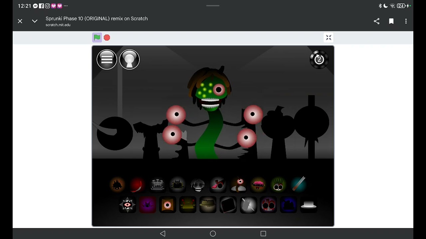
Task: Open the browser three-dot overflow menu
Action: point(406,21)
